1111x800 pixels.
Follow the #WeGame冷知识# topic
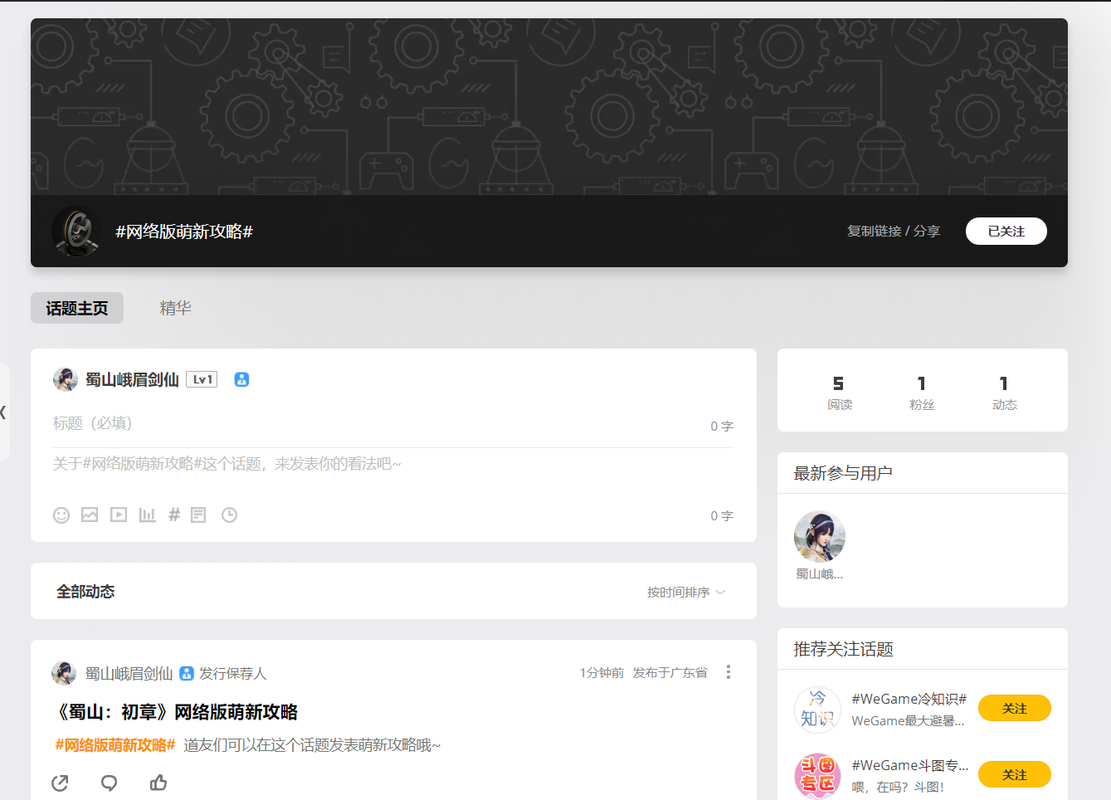click(x=1014, y=709)
